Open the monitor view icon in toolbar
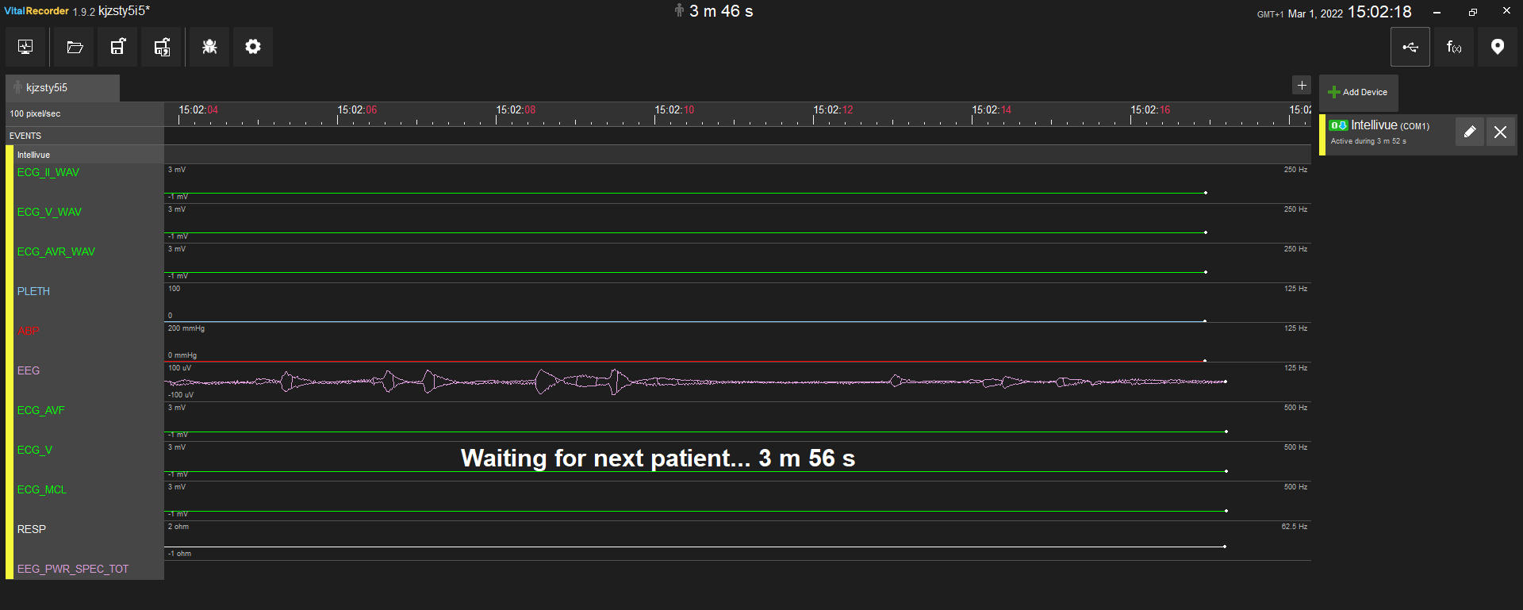This screenshot has height=610, width=1523. [25, 47]
